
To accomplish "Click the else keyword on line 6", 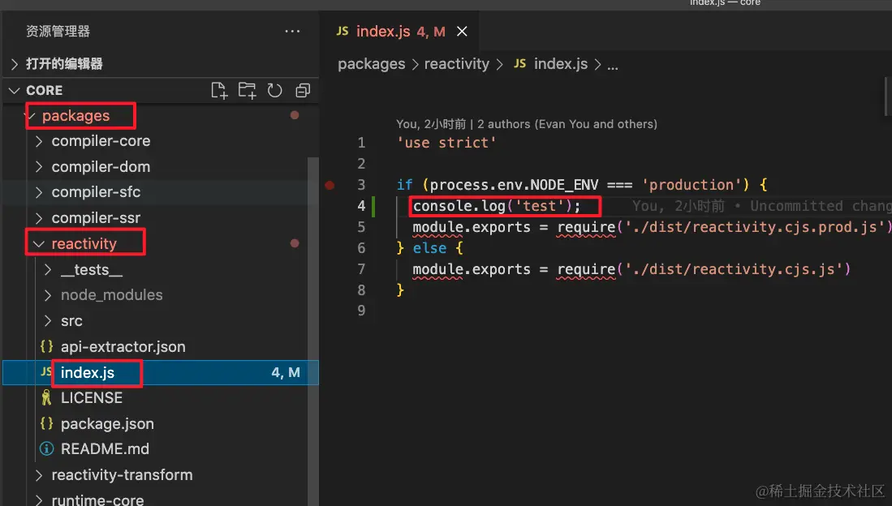I will click(429, 248).
